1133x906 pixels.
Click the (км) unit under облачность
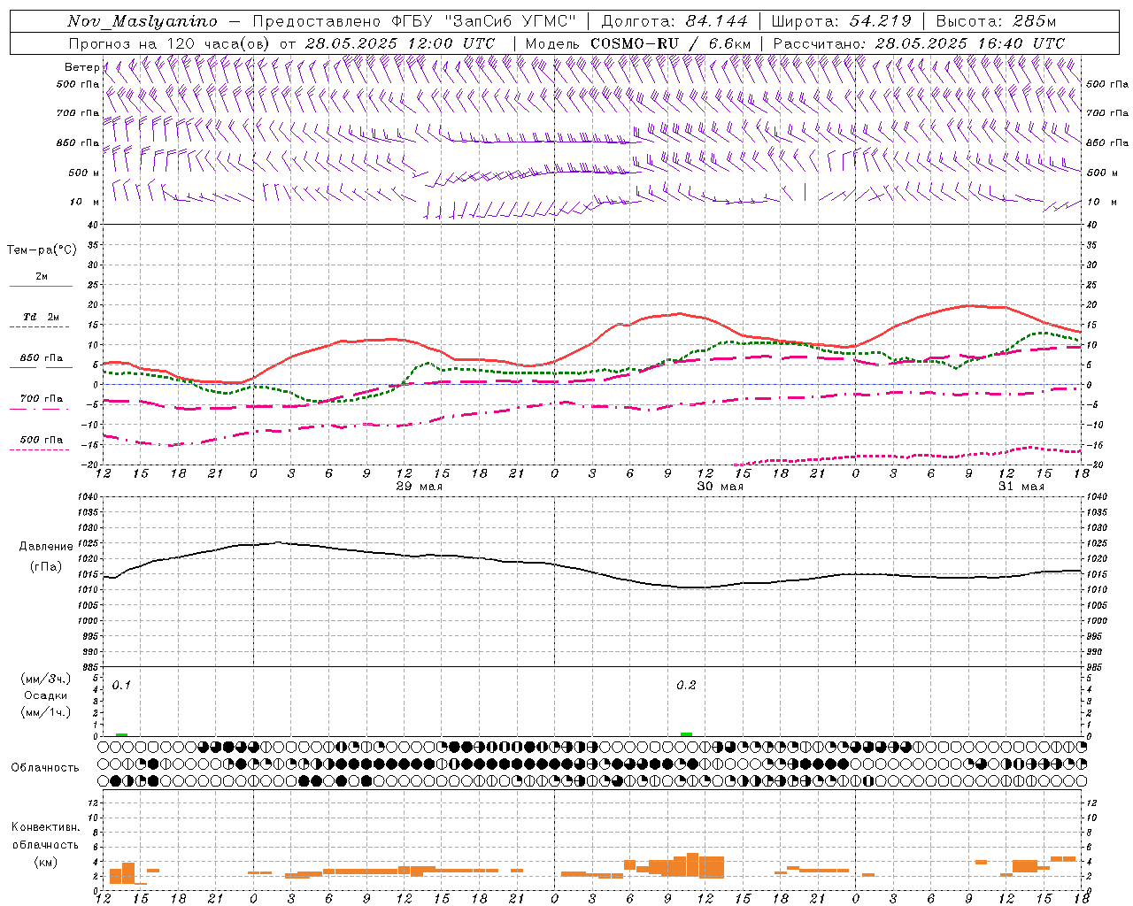46,861
